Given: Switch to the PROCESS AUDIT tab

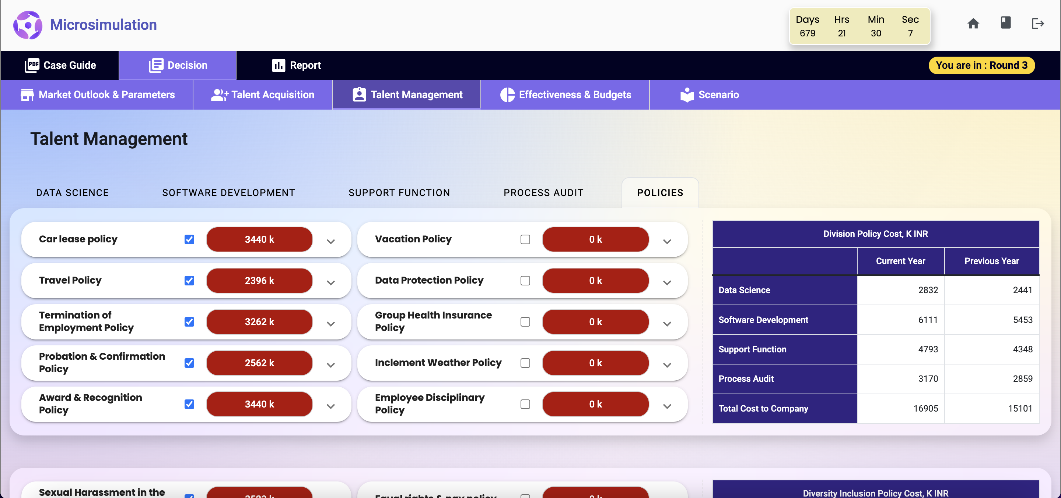Looking at the screenshot, I should (x=543, y=192).
